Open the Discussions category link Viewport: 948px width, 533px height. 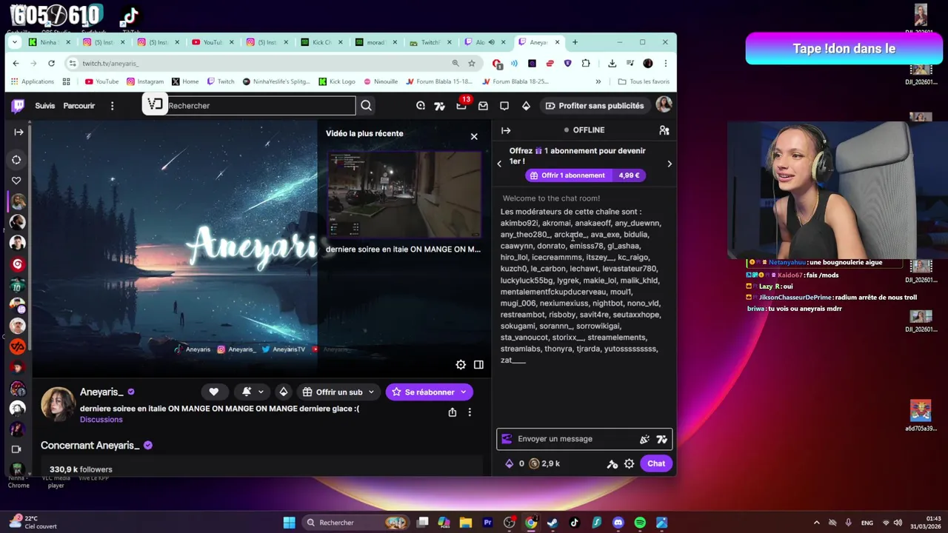[x=101, y=420]
